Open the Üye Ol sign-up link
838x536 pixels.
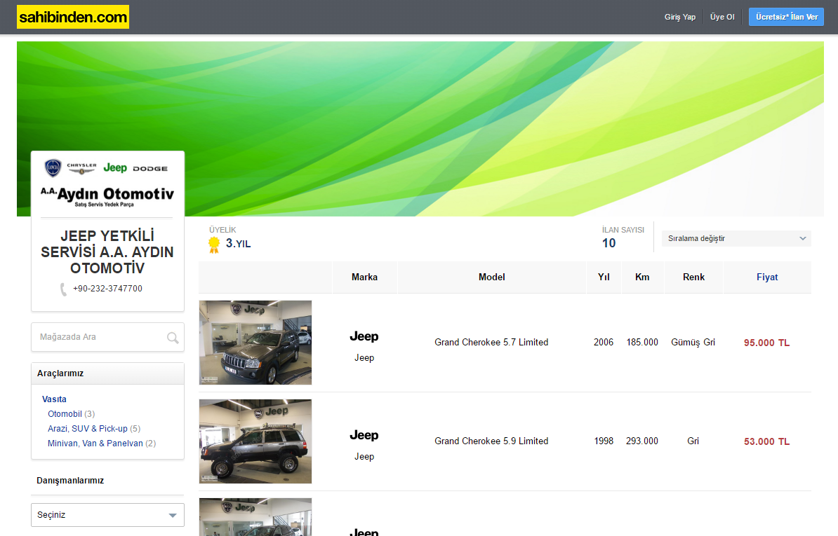coord(722,17)
